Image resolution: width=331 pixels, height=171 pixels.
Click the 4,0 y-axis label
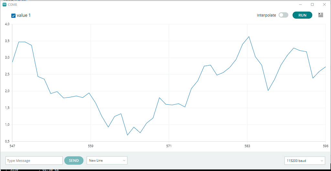(7, 24)
